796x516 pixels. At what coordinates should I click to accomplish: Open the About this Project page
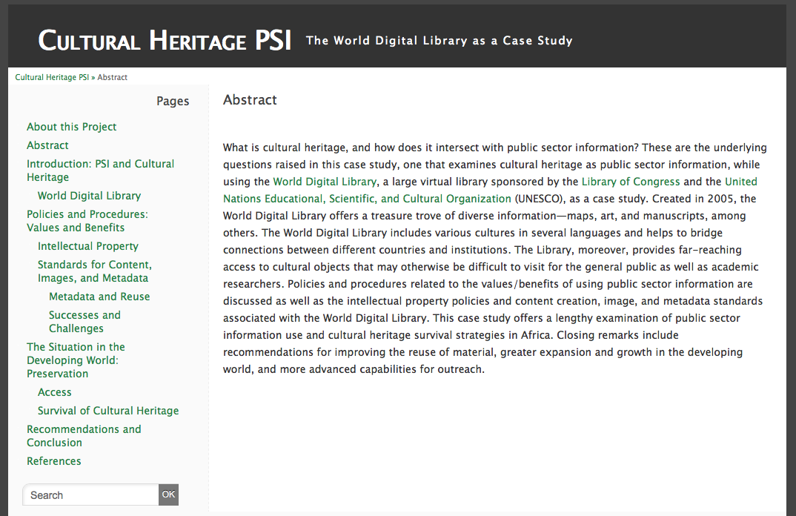72,127
